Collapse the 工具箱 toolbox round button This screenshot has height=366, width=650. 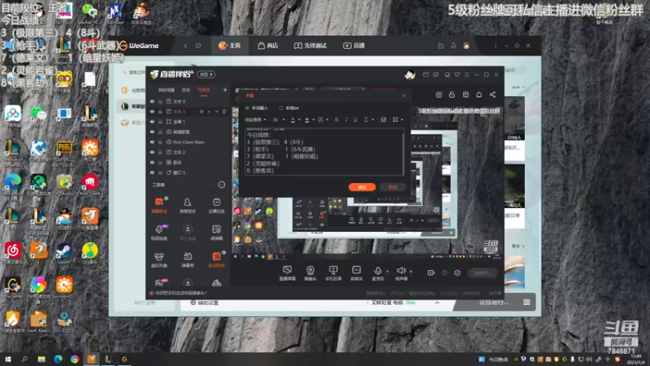(222, 185)
